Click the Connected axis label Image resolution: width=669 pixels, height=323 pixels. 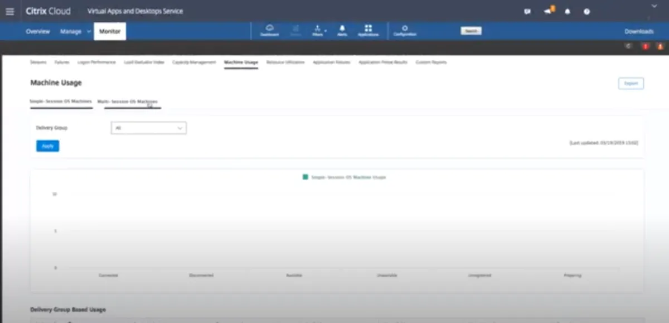click(x=108, y=275)
